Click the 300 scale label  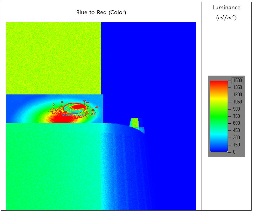(236, 138)
